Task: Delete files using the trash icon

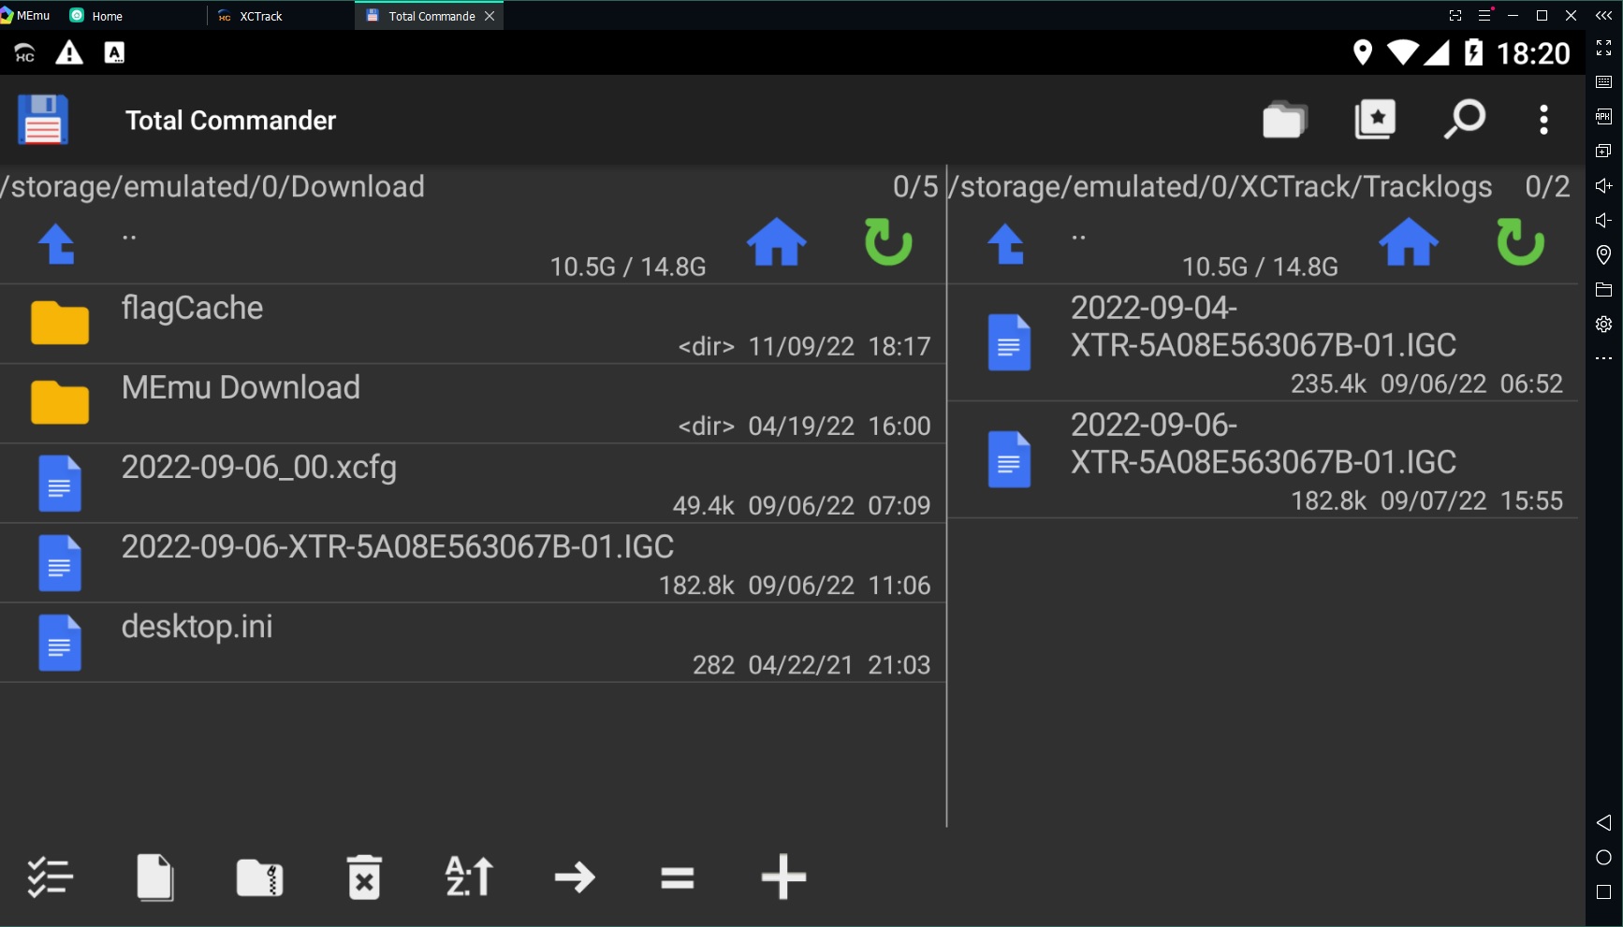Action: [x=365, y=876]
